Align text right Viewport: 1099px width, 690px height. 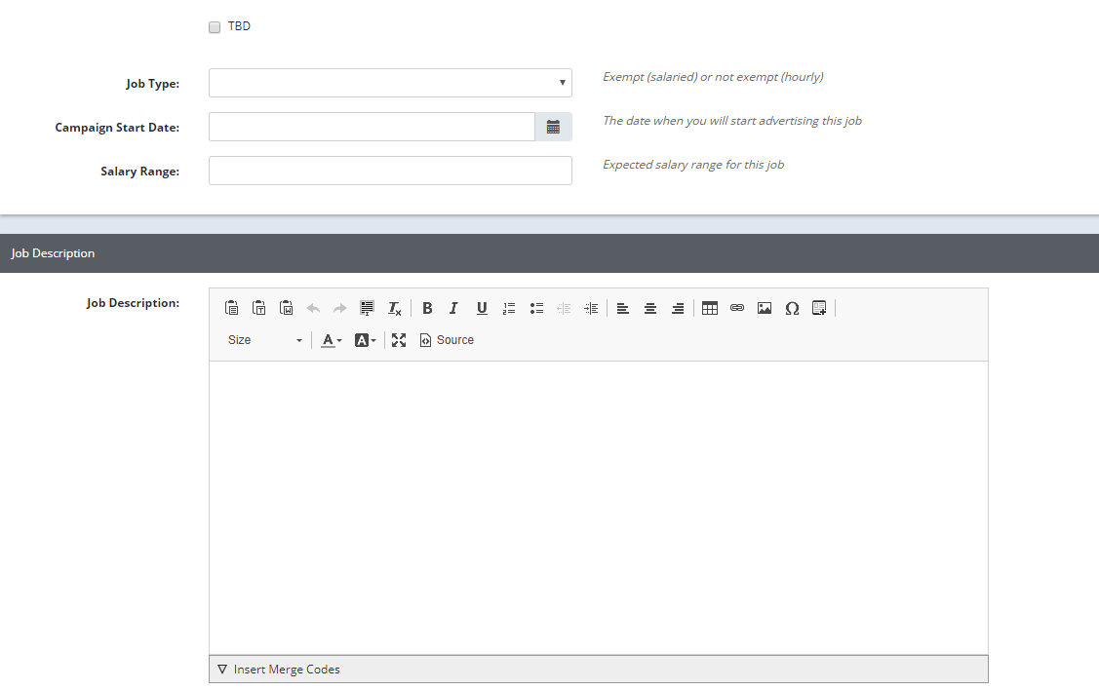pyautogui.click(x=678, y=308)
